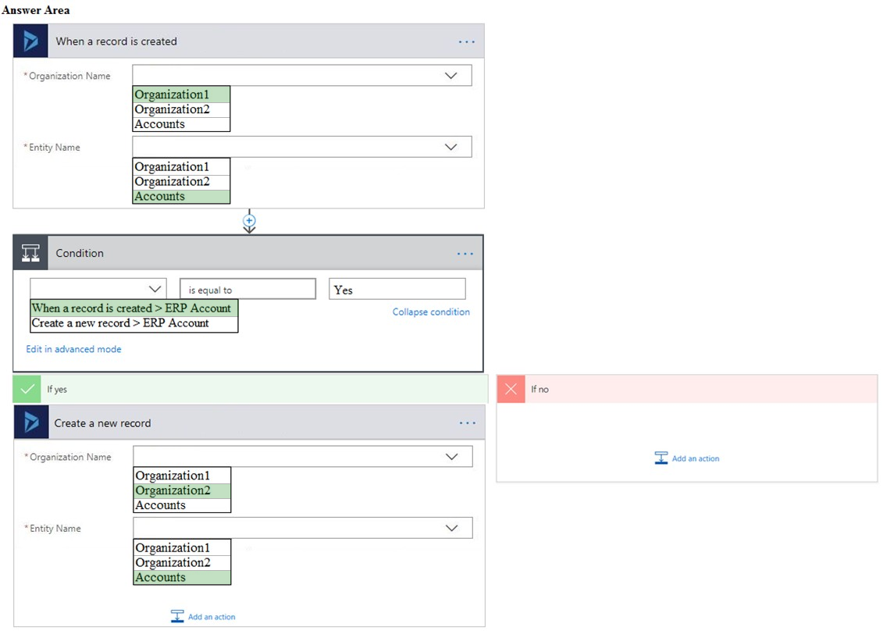The image size is (883, 638).
Task: Click the Dynamics icon on 'Create a new record'
Action: click(x=31, y=422)
